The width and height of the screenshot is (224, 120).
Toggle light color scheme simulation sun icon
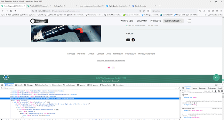(x=215, y=91)
